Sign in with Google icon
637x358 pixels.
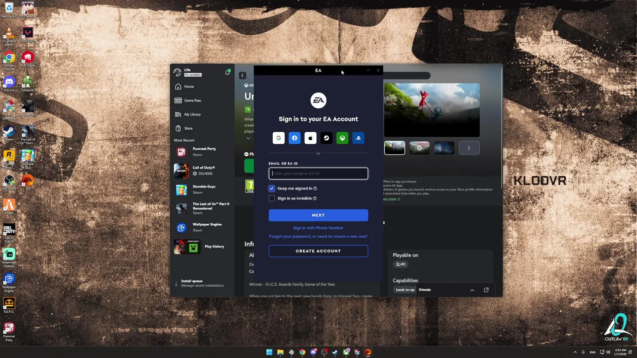[279, 138]
